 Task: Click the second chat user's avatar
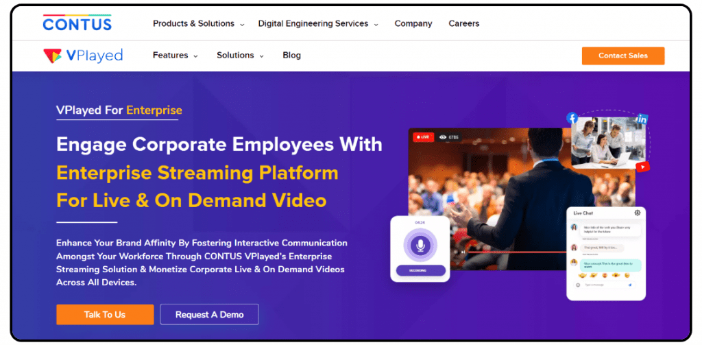tap(574, 248)
